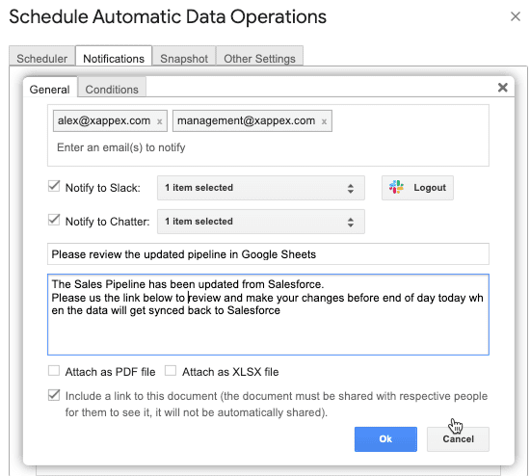Uncheck the Notify to Chatter checkbox
530x476 pixels.
click(x=54, y=220)
